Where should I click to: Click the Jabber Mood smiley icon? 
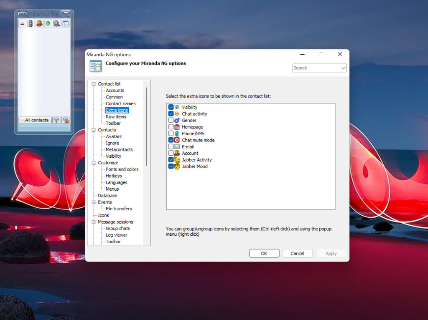tap(177, 166)
